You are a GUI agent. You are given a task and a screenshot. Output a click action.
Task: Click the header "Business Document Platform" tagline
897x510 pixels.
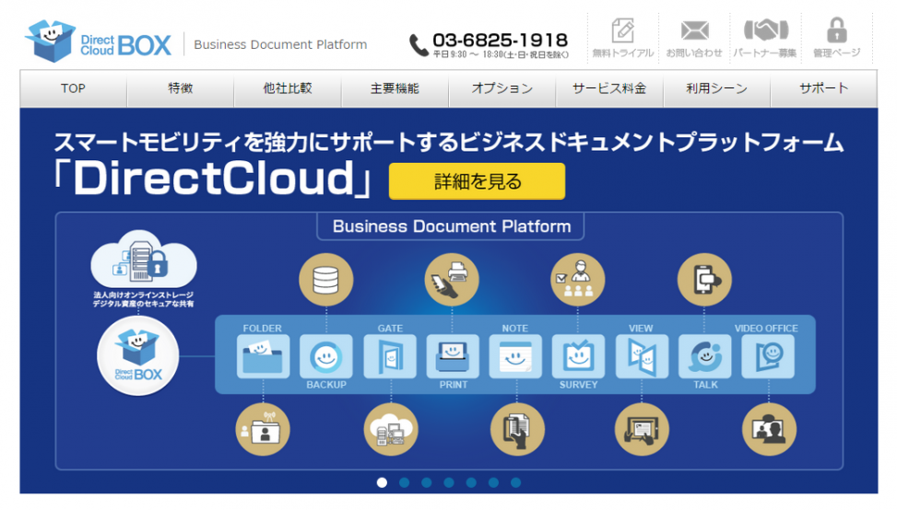coord(280,44)
